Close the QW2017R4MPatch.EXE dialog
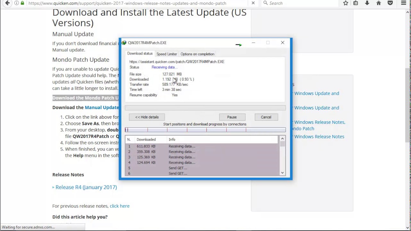 (x=283, y=43)
